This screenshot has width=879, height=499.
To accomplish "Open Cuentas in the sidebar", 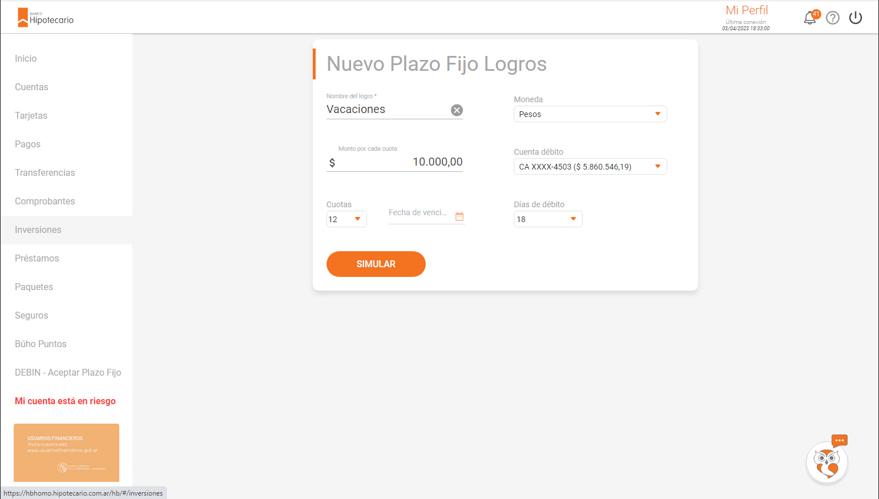I will pos(31,87).
